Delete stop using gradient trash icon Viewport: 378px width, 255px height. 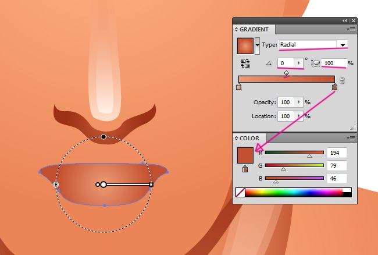click(342, 80)
